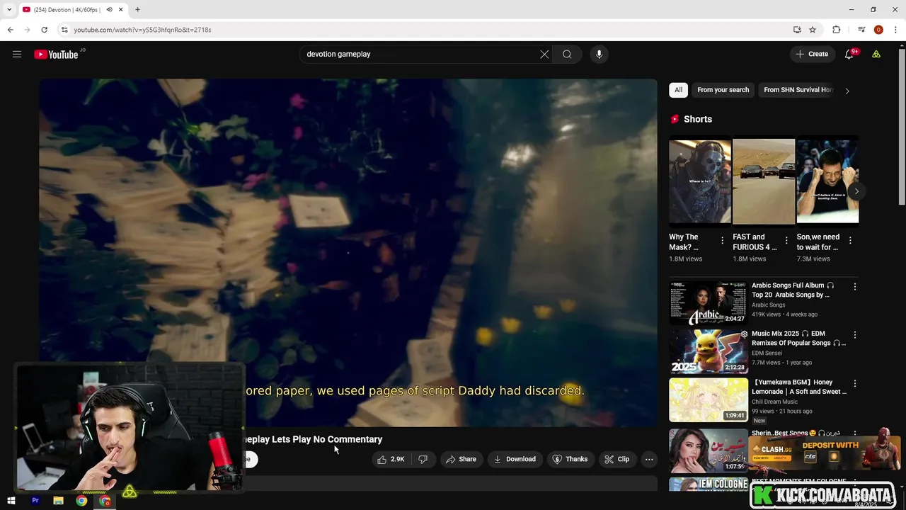The image size is (906, 510).
Task: Select the From your search chip
Action: point(723,90)
